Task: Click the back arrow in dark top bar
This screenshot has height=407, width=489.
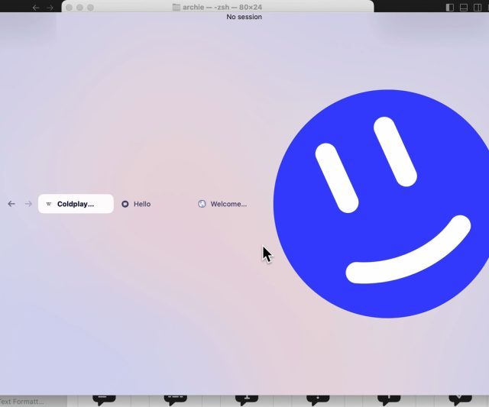Action: click(x=36, y=8)
